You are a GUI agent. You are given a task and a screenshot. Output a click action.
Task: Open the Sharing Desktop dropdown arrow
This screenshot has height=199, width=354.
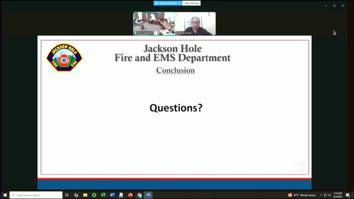(x=179, y=3)
